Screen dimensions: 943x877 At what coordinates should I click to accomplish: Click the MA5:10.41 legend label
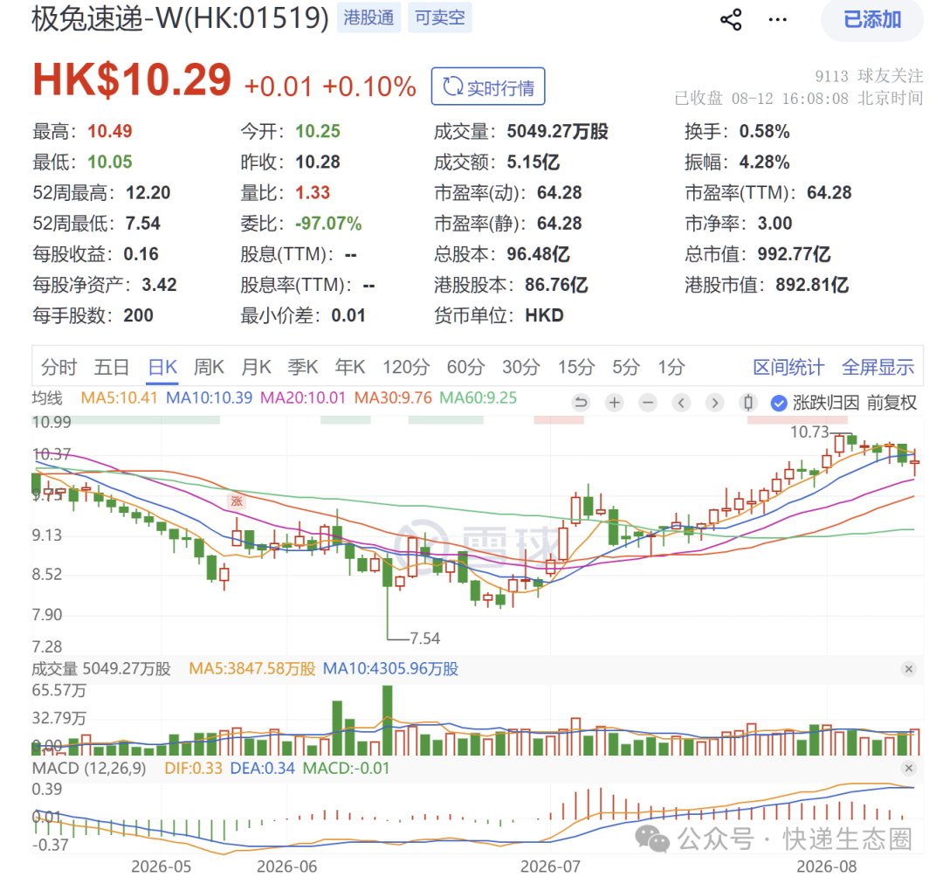pyautogui.click(x=119, y=398)
